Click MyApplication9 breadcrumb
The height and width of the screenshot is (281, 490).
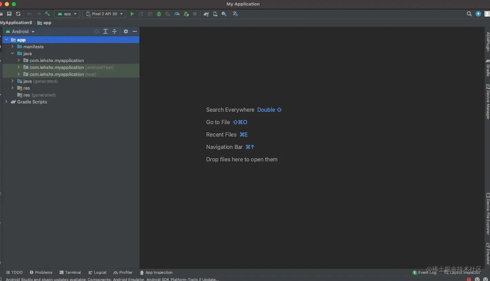[16, 23]
